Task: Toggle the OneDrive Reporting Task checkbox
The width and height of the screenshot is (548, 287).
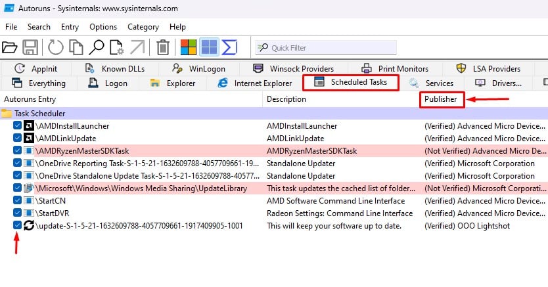Action: [x=17, y=163]
